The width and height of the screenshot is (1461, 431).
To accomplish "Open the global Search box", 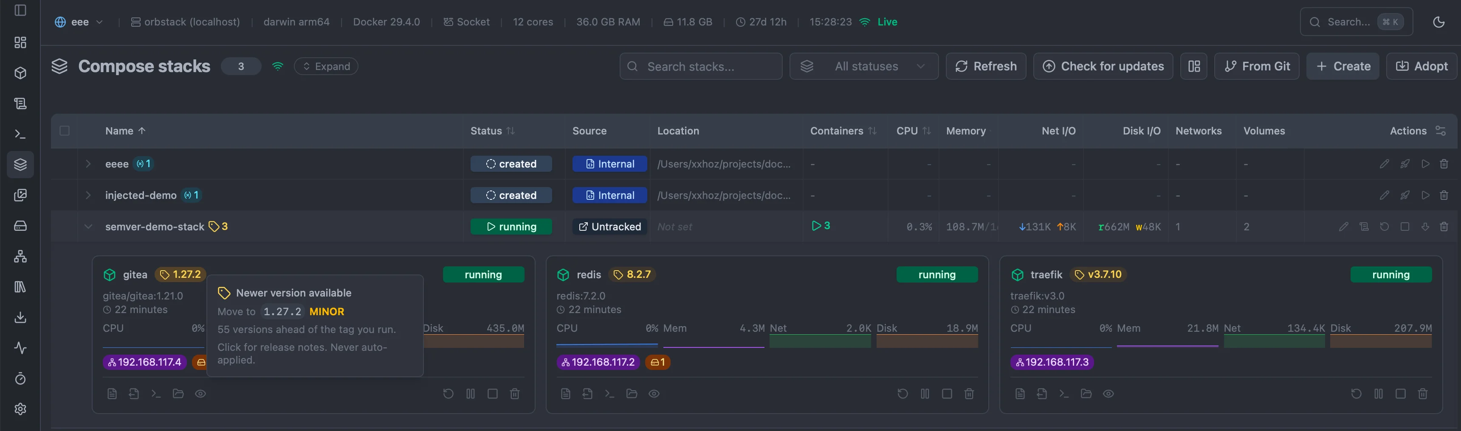I will point(1357,22).
